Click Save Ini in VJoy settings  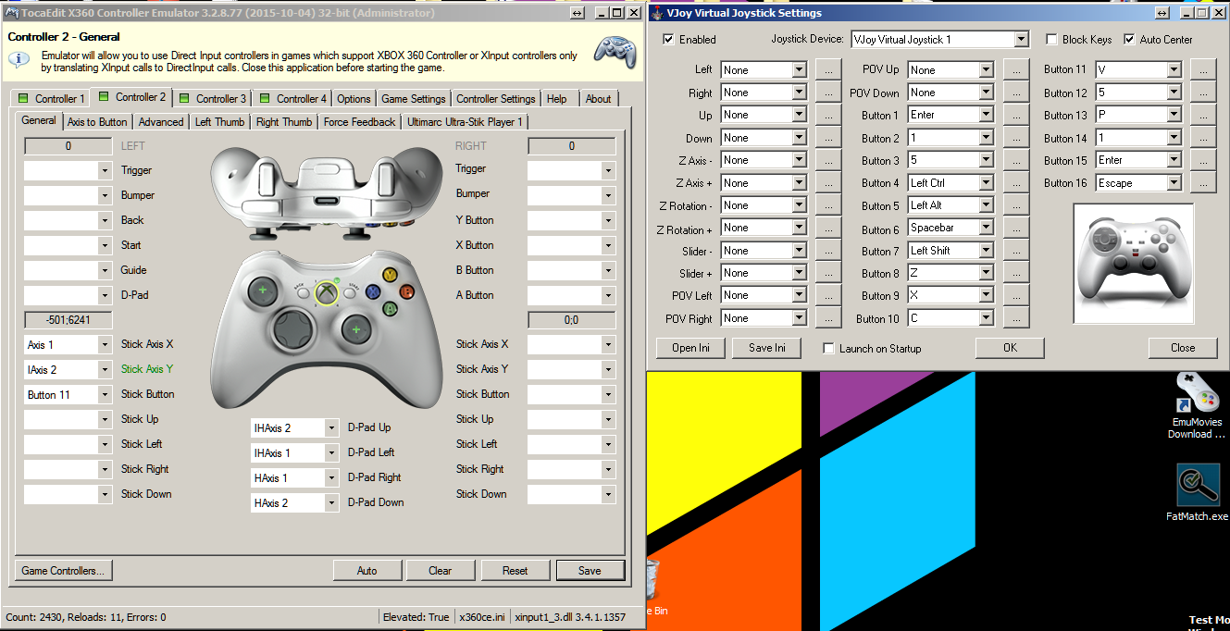(766, 348)
